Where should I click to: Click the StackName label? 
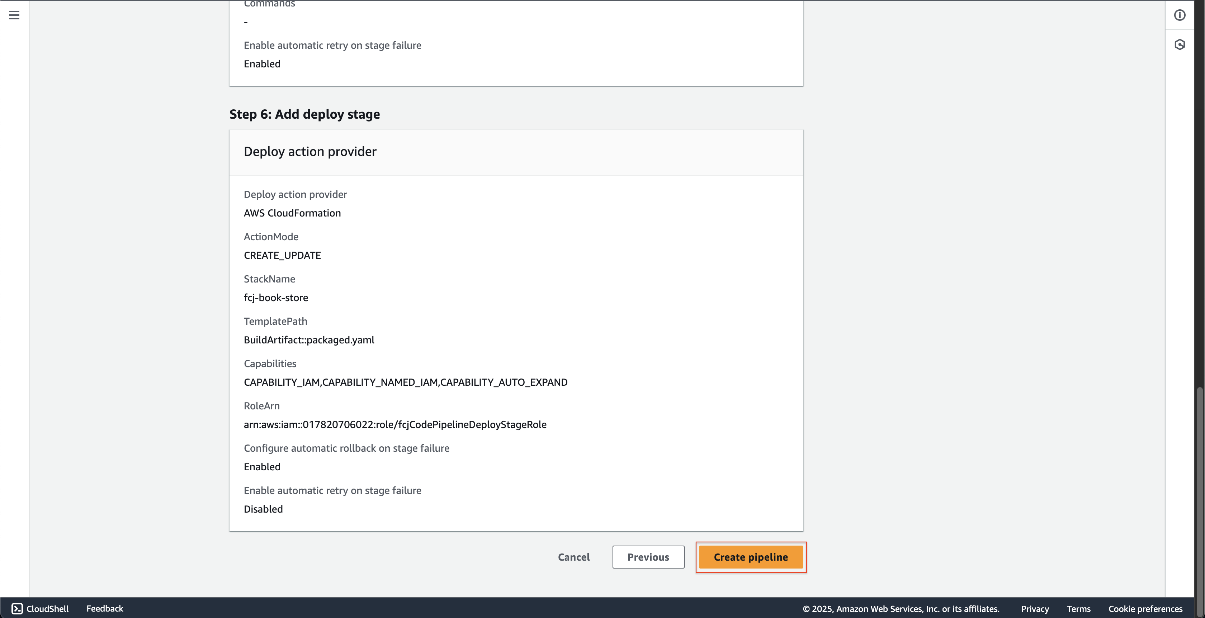[269, 279]
